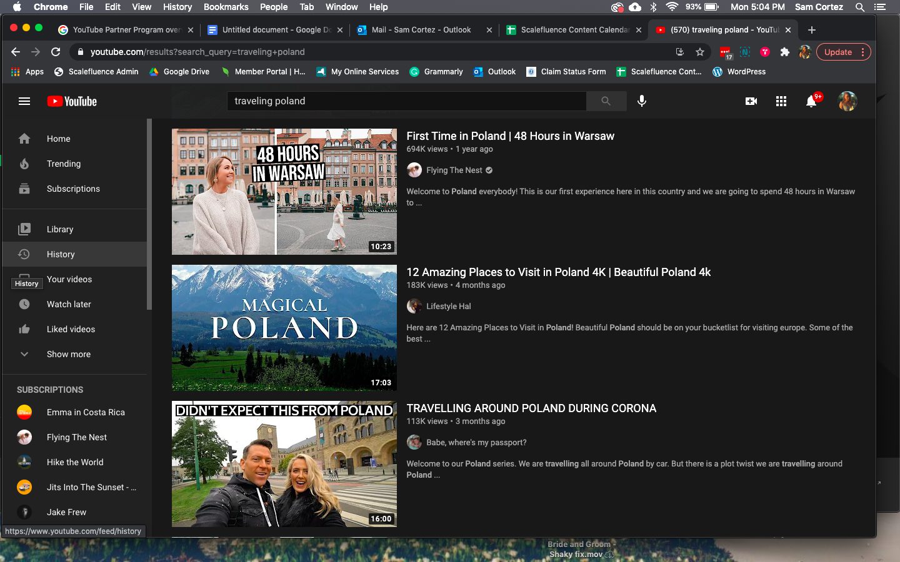
Task: Open Library in sidebar
Action: [x=75, y=229]
